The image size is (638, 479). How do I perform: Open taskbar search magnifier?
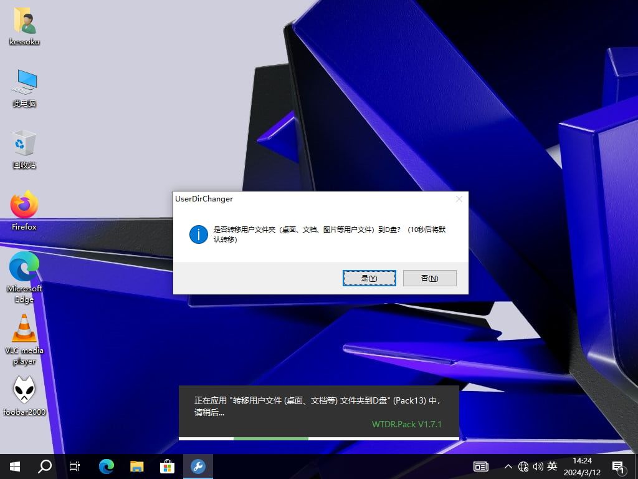click(45, 466)
